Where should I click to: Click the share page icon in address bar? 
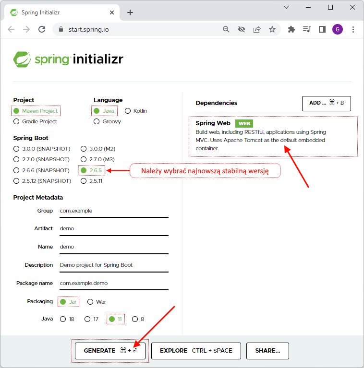257,29
